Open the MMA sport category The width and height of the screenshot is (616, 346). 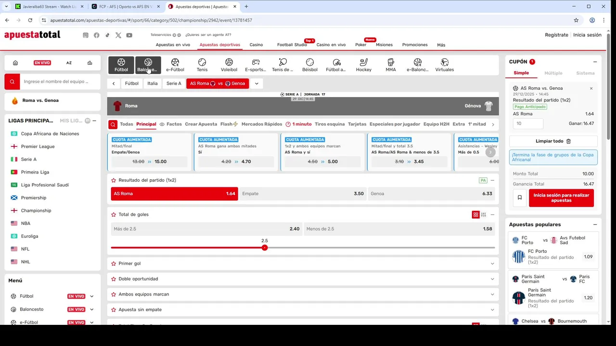coord(391,65)
